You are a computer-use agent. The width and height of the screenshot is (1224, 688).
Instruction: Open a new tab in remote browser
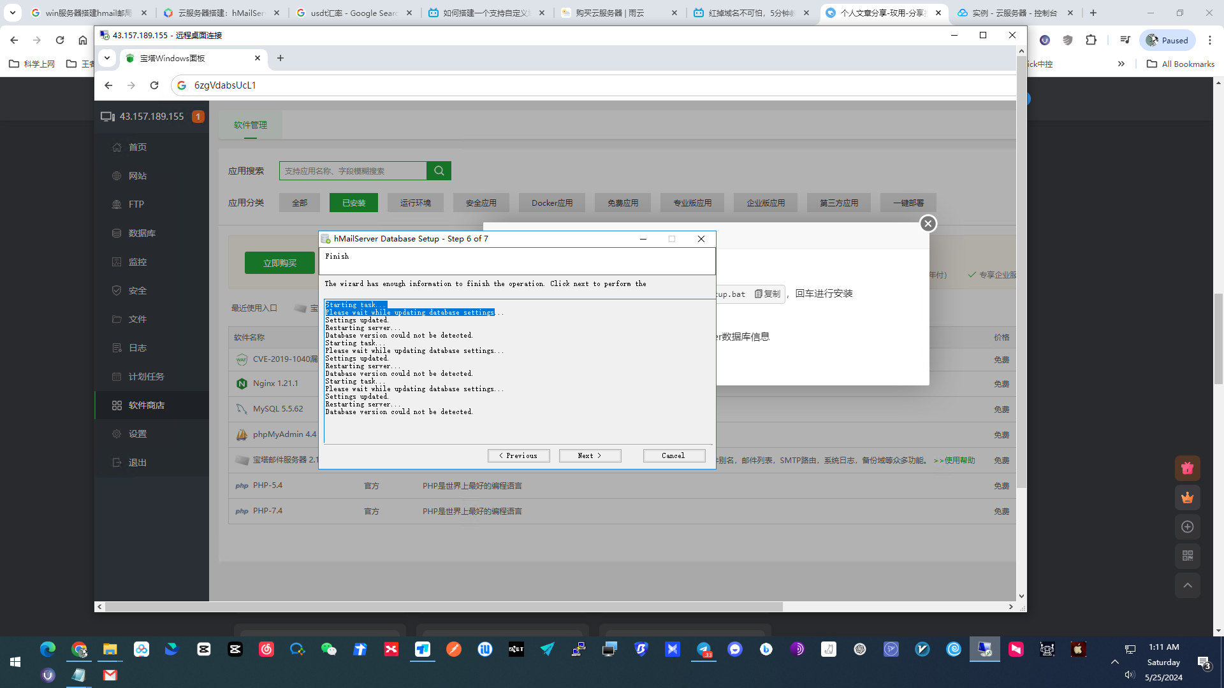click(x=280, y=58)
